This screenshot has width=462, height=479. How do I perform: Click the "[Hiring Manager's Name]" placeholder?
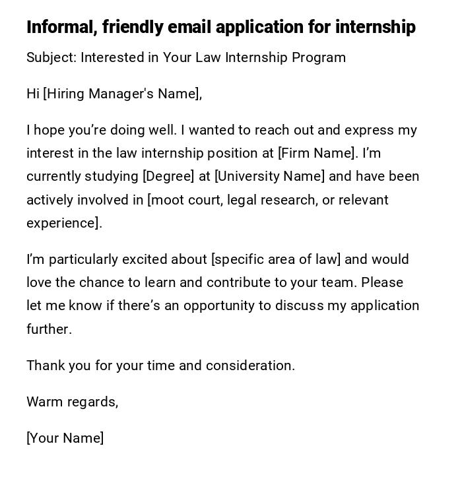pyautogui.click(x=122, y=94)
